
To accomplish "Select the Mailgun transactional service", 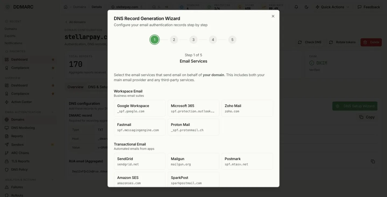I will pyautogui.click(x=193, y=161).
